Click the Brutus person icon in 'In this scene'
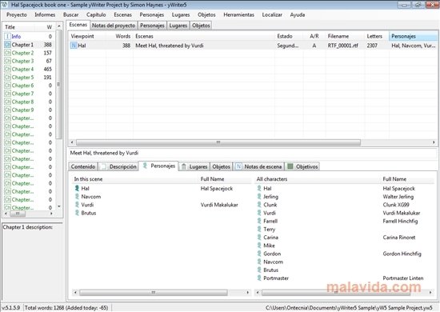The width and height of the screenshot is (440, 312). (77, 213)
